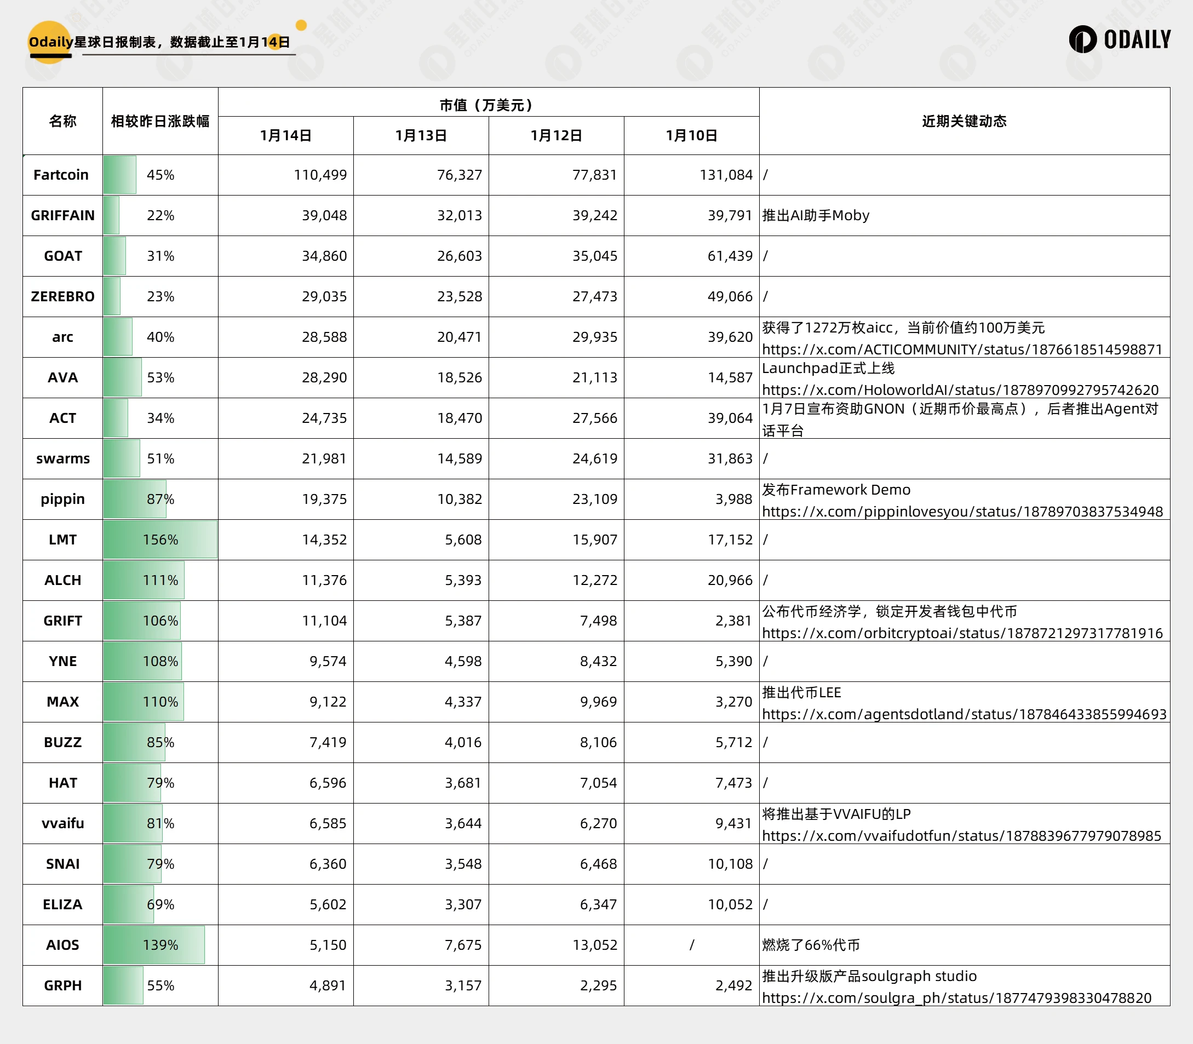Screen dimensions: 1193x1044
Task: Click the LMT 156% green bar
Action: pos(160,540)
